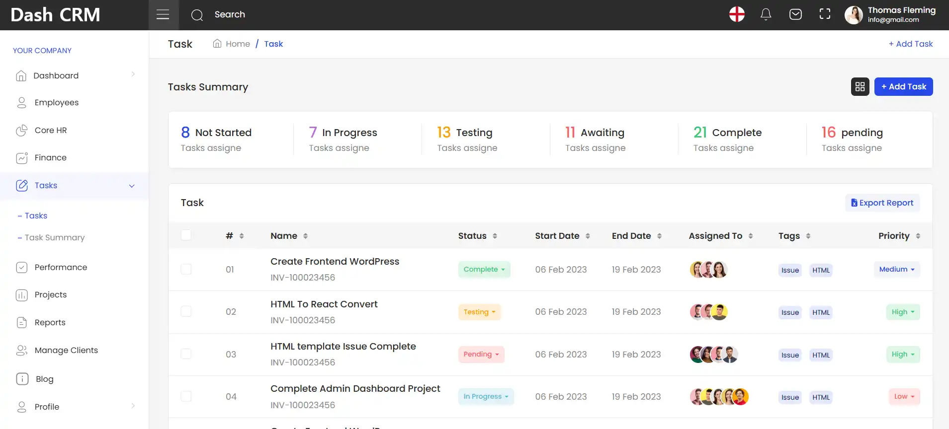Sort table by Status column arrows
949x429 pixels.
tap(495, 236)
